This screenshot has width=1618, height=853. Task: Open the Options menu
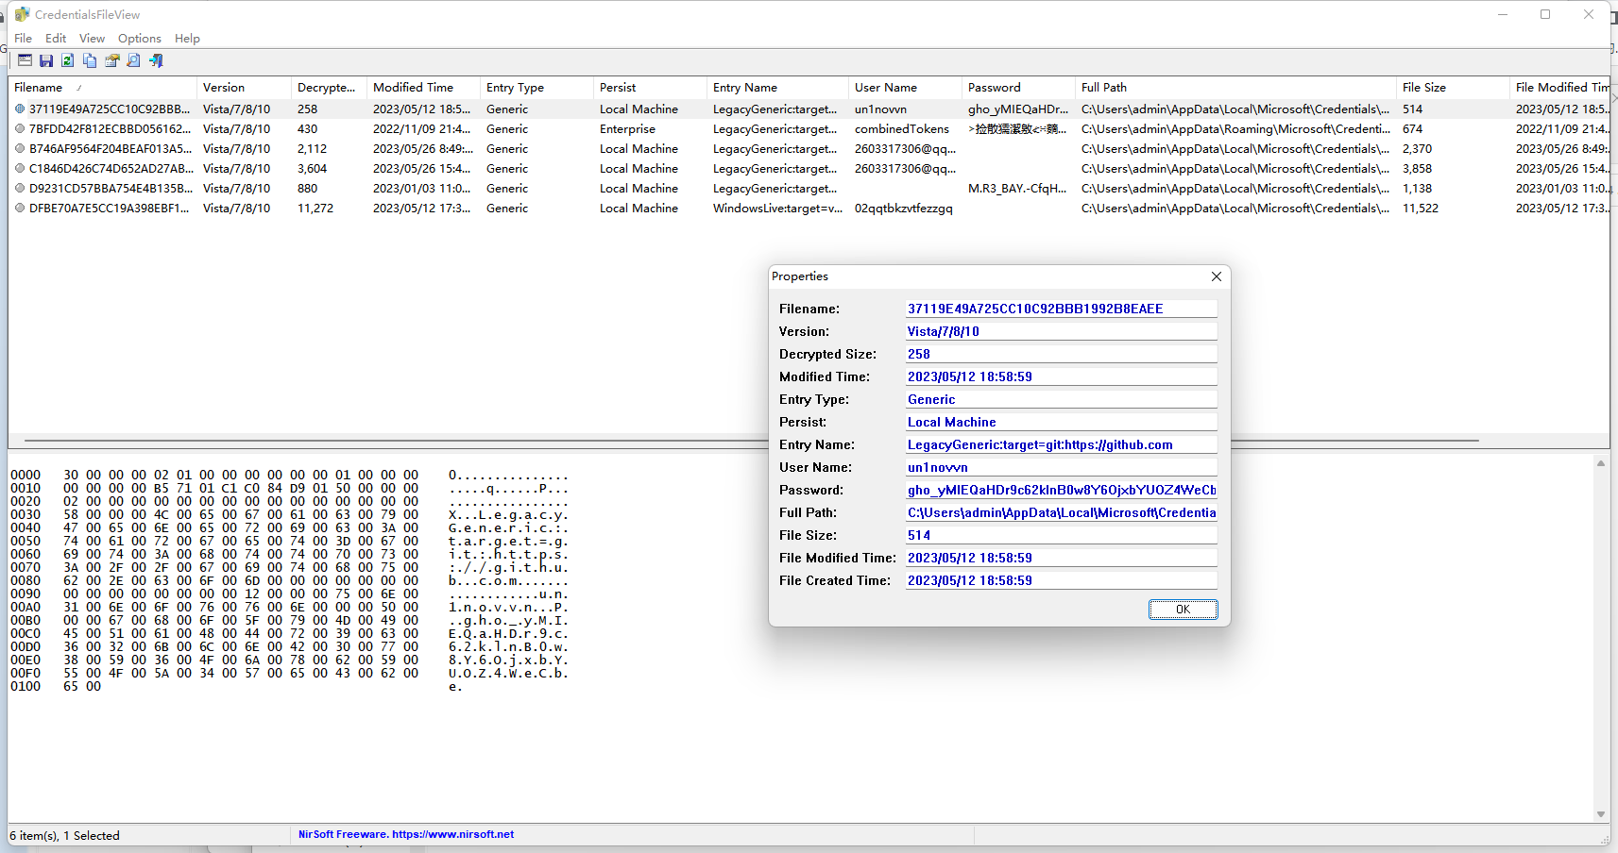tap(139, 39)
